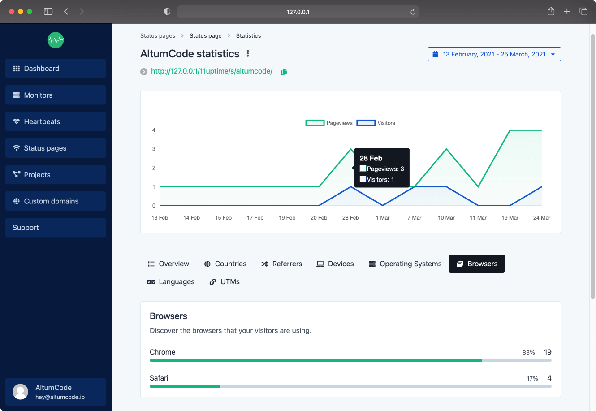
Task: Click the date range dropdown caret
Action: (x=553, y=55)
